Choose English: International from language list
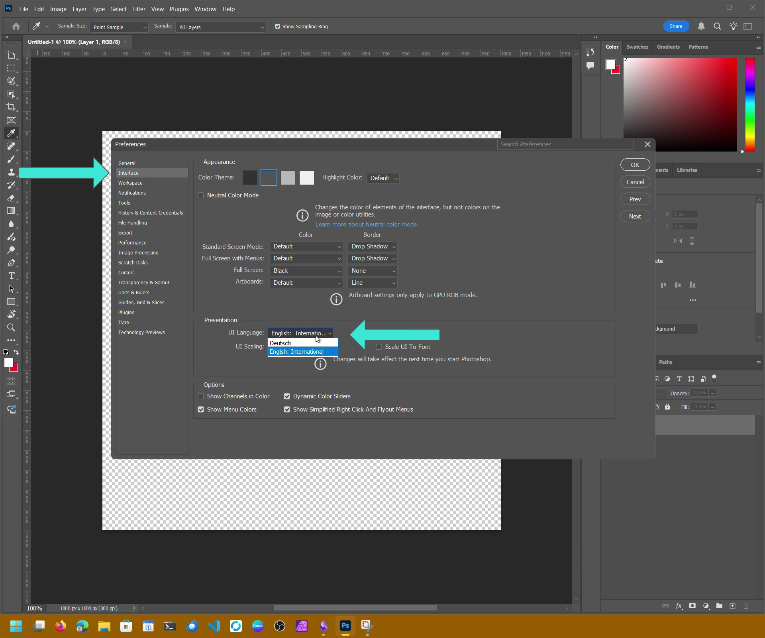Viewport: 765px width, 638px height. 303,352
